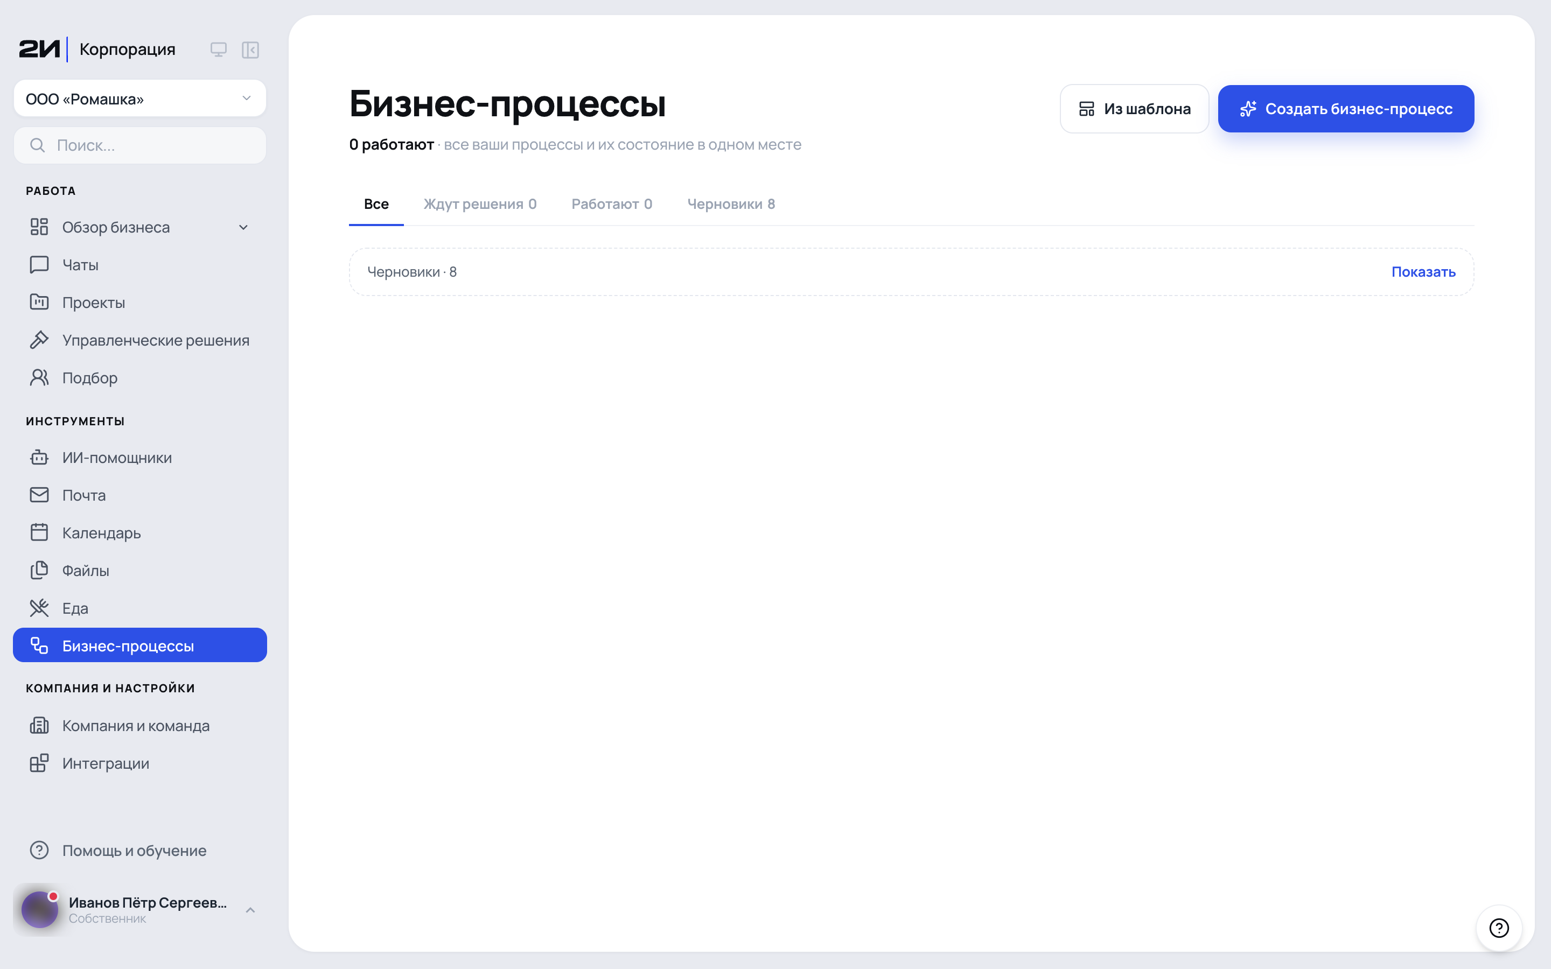Select Бизнес-процессы in the sidebar
Screen dimensions: 1551x969
139,645
